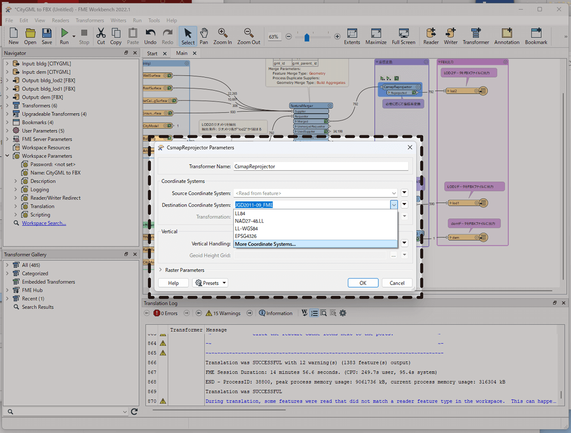
Task: Click the find-in-log search icon
Action: pyautogui.click(x=323, y=313)
